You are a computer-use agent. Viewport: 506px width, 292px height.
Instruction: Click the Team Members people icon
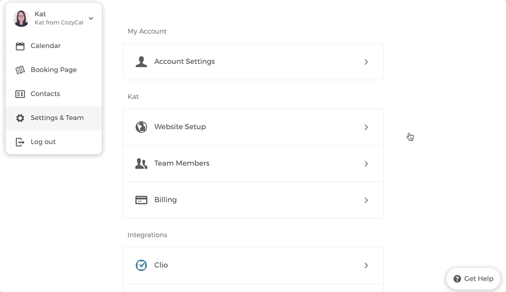click(141, 164)
